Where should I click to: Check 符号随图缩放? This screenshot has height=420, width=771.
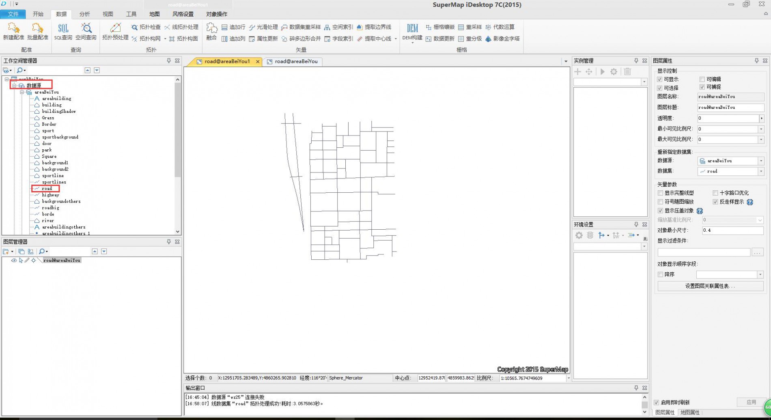pos(661,202)
